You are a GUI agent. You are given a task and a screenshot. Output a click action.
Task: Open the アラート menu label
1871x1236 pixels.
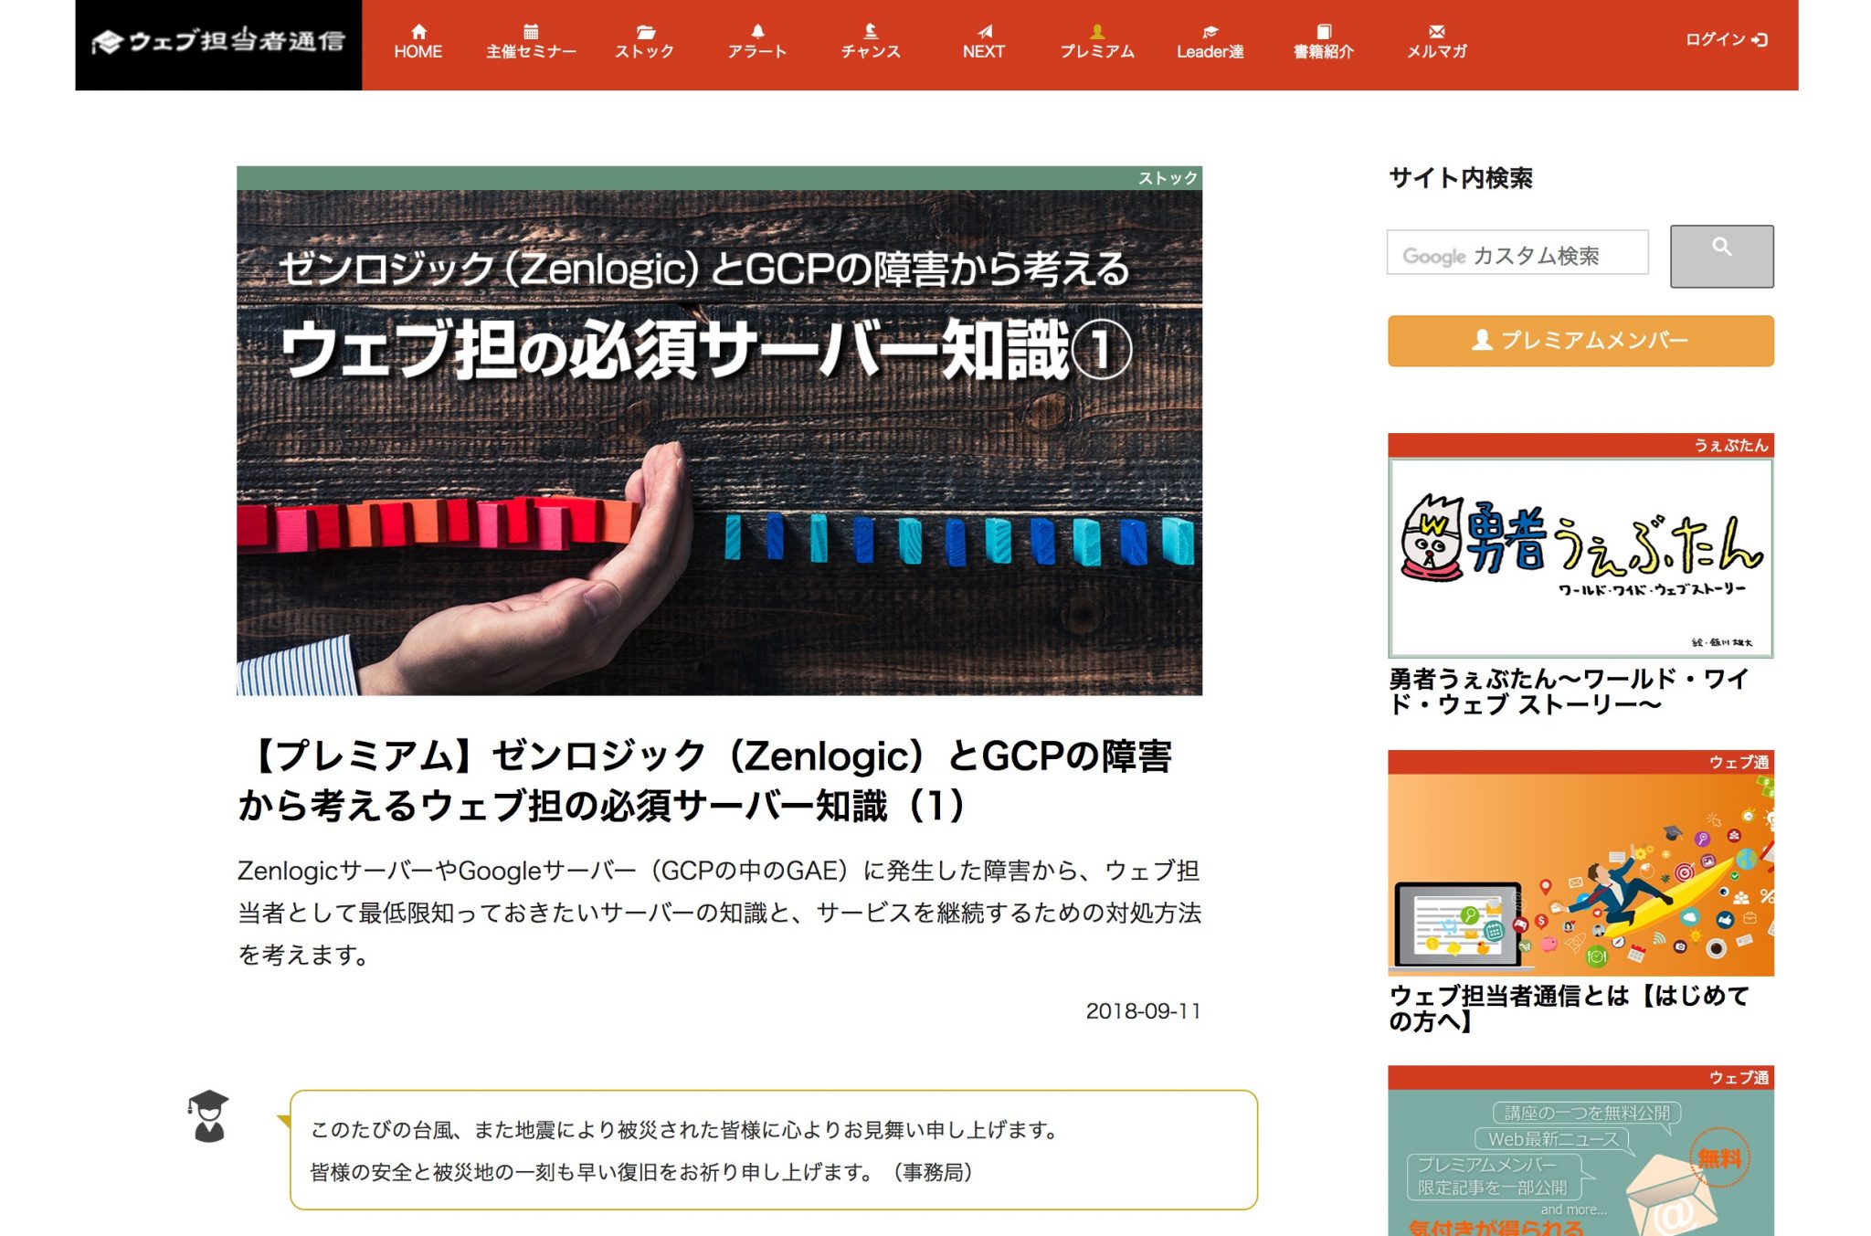pos(757,52)
